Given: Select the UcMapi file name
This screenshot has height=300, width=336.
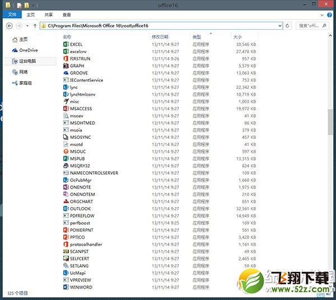Looking at the screenshot, I should (78, 273).
